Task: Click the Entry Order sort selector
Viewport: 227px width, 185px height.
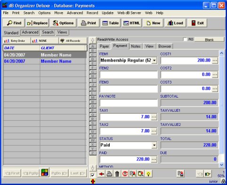Action: point(17,41)
